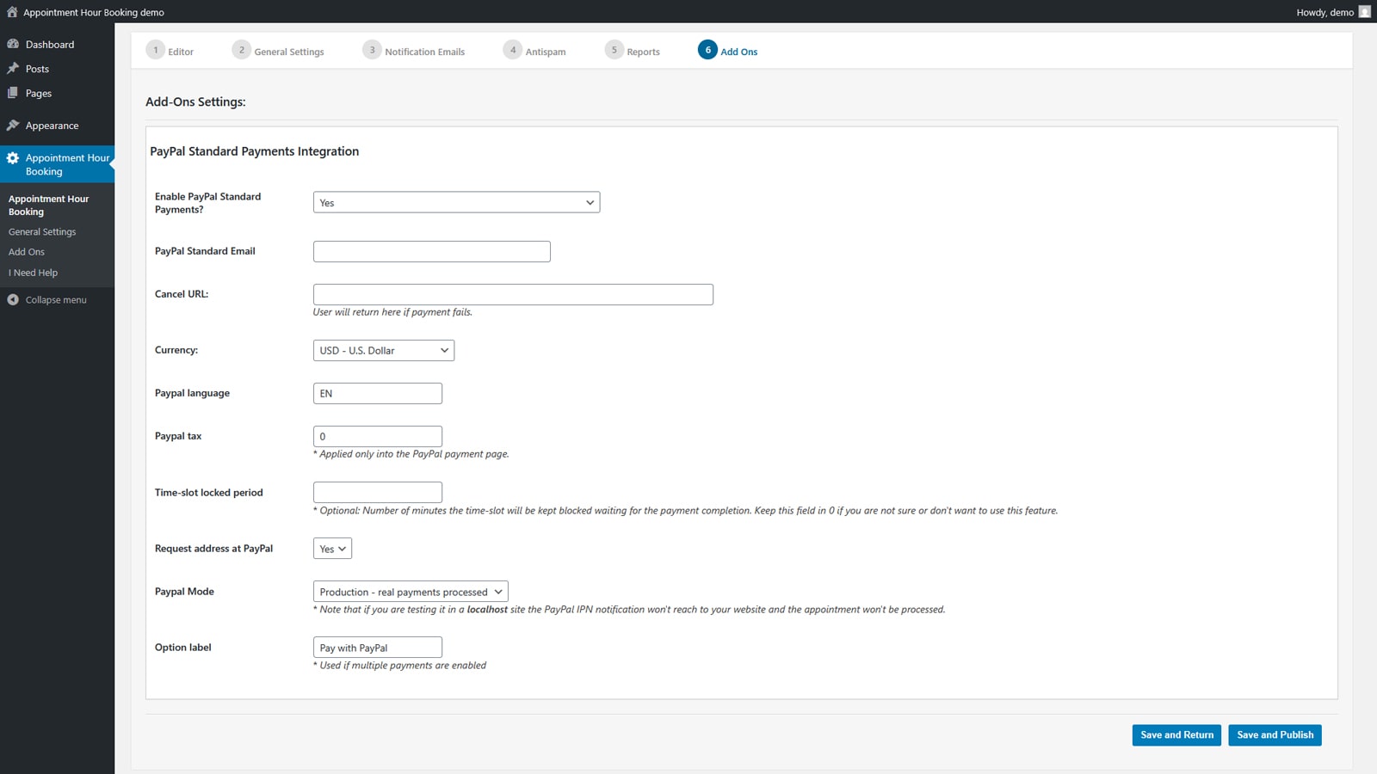Click Appointment Hour Booking demo site title

coord(94,12)
